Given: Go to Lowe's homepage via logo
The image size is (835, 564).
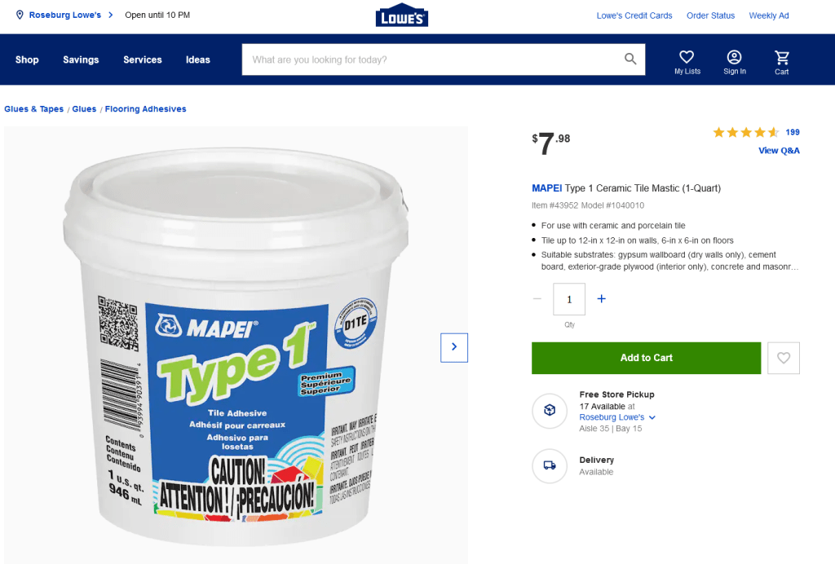Looking at the screenshot, I should point(402,15).
